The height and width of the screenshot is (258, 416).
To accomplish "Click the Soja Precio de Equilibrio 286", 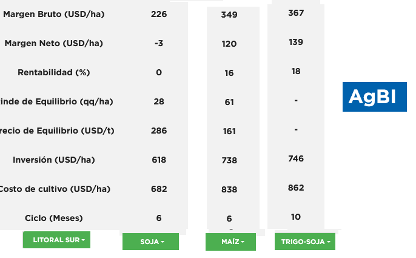I will click(x=159, y=131).
